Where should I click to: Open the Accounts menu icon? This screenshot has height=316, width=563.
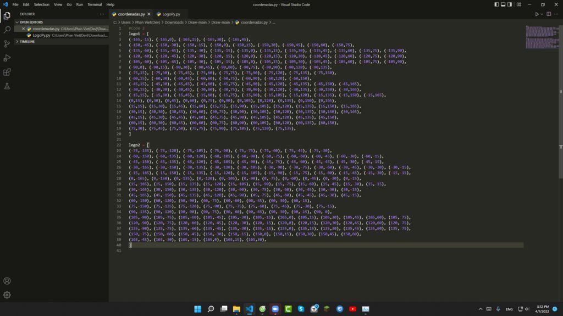(7, 281)
